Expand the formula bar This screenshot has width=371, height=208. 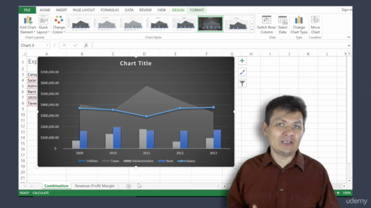349,46
